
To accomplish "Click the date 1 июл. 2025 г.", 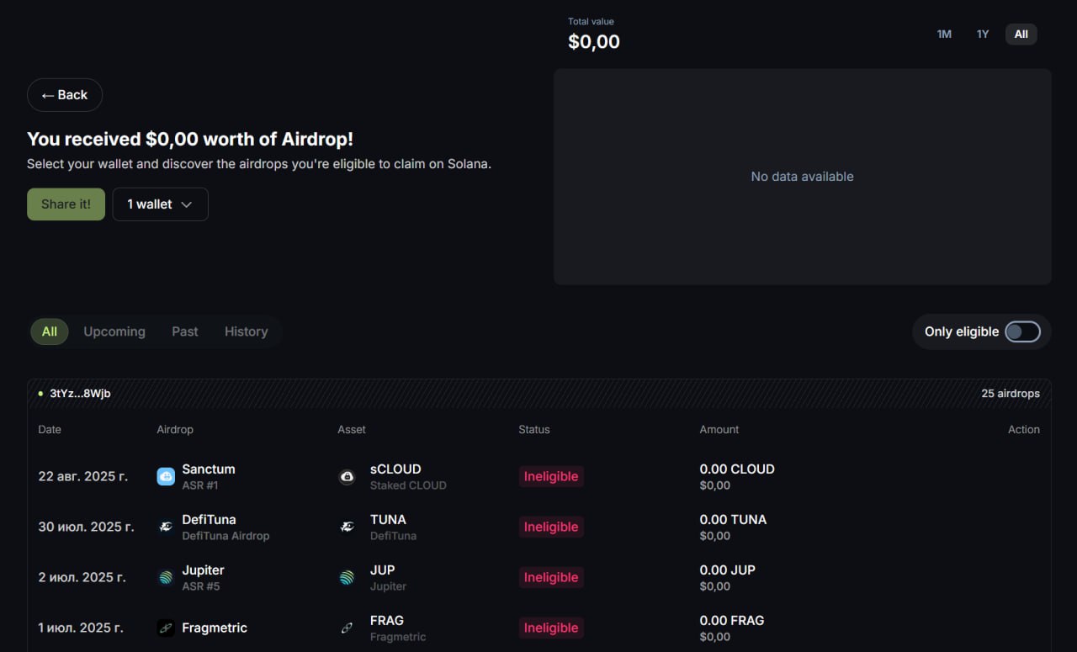I will (81, 628).
